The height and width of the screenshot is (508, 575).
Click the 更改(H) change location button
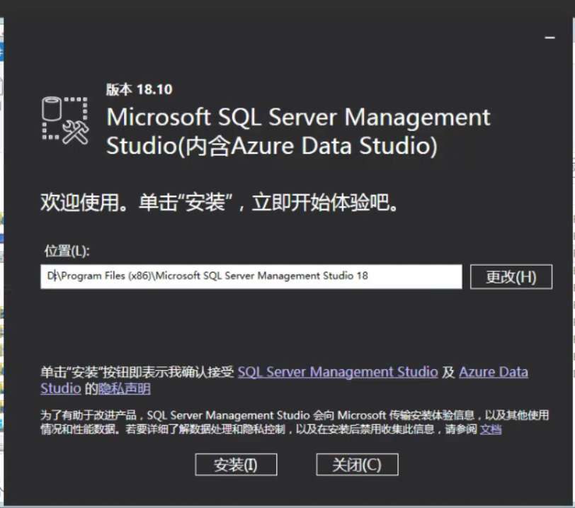click(511, 276)
